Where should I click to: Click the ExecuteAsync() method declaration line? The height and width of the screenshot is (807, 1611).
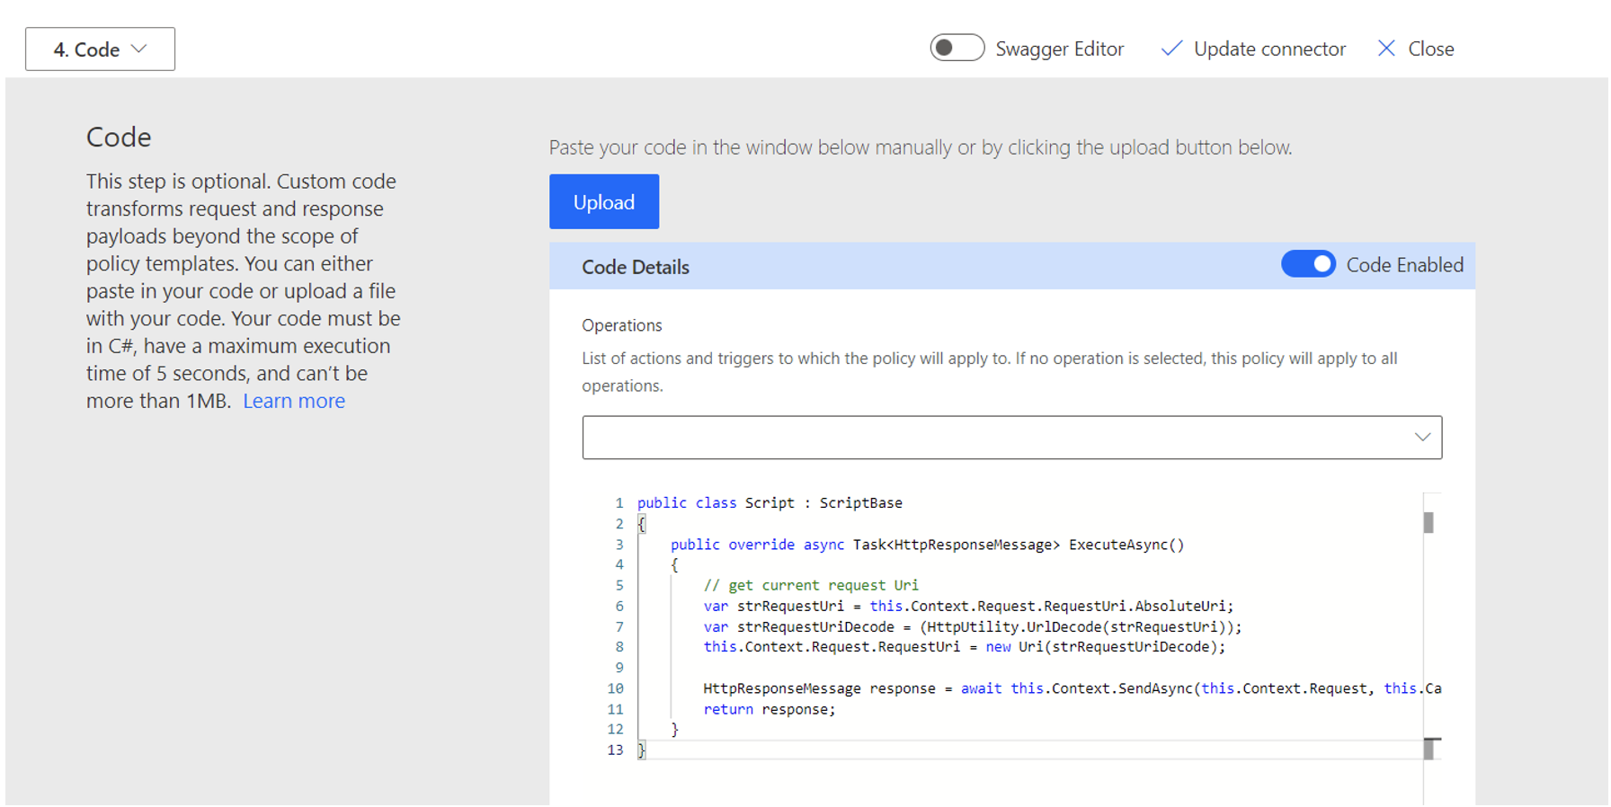tap(927, 545)
